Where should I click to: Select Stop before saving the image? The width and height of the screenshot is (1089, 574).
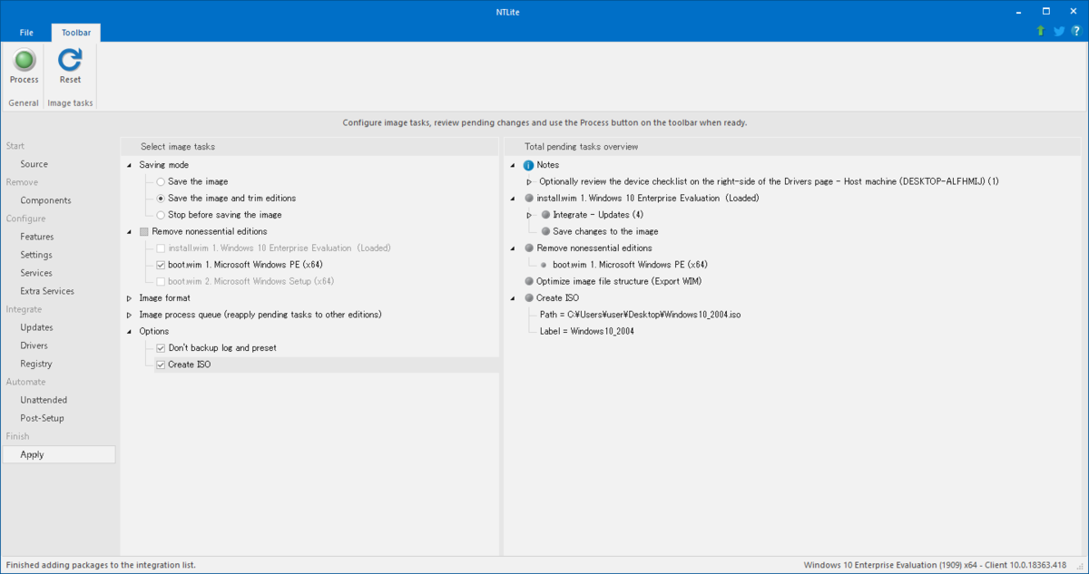click(161, 215)
